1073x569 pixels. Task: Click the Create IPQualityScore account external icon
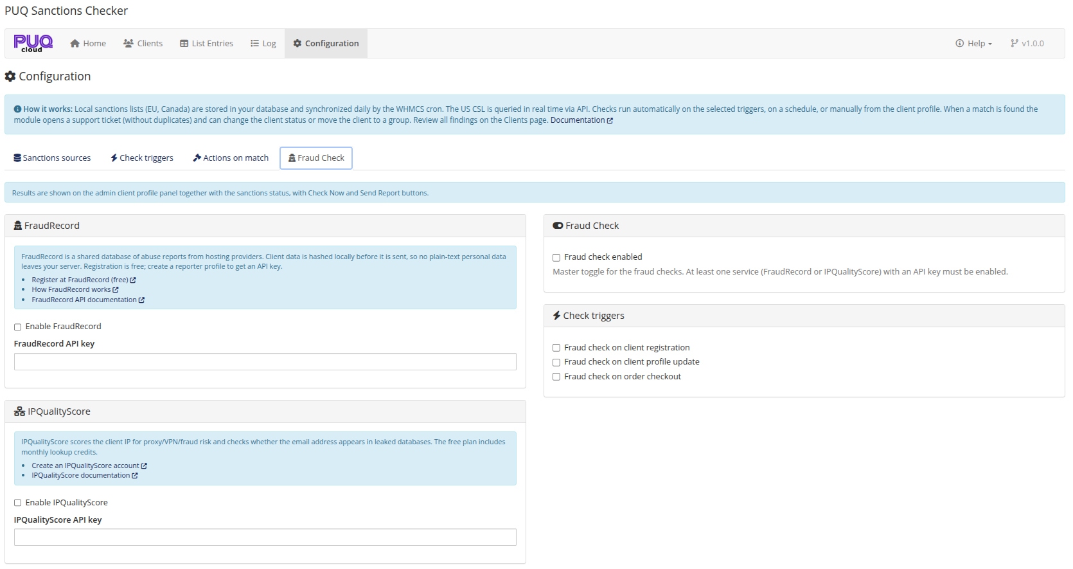pos(144,465)
